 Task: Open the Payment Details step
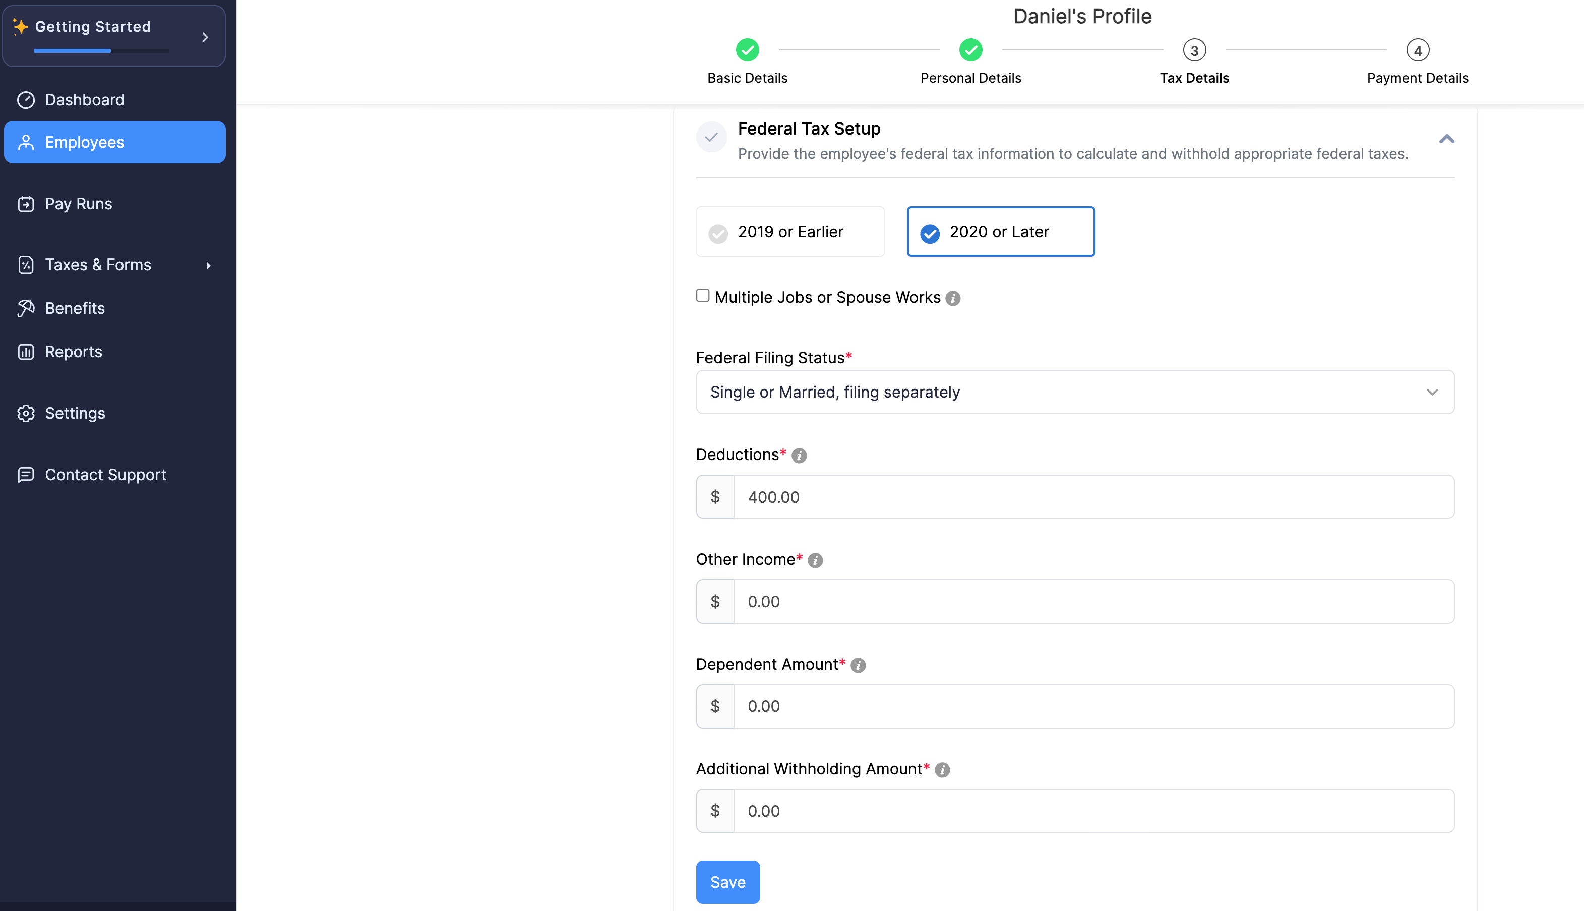(1417, 51)
